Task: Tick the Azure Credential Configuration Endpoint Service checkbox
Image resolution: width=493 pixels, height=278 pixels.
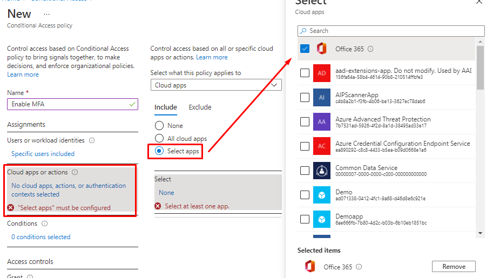Action: 305,146
